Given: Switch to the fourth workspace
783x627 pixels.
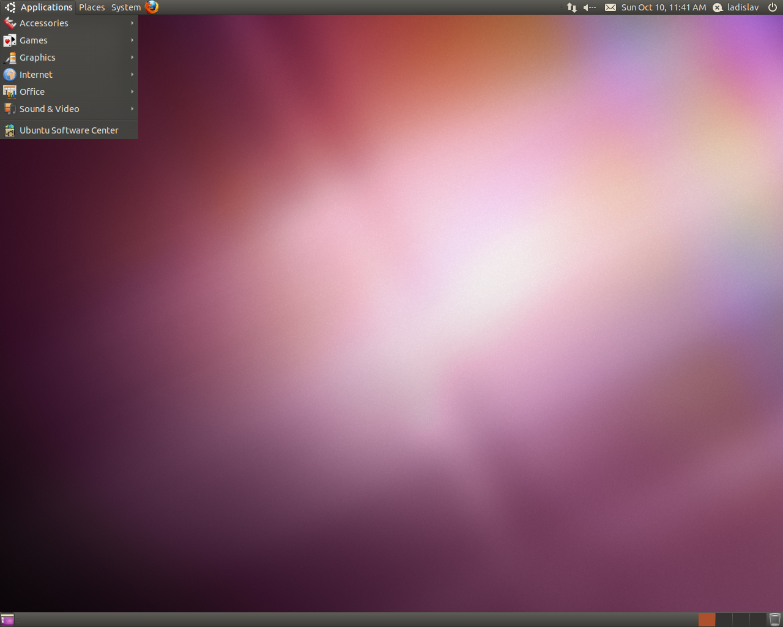Looking at the screenshot, I should tap(758, 620).
